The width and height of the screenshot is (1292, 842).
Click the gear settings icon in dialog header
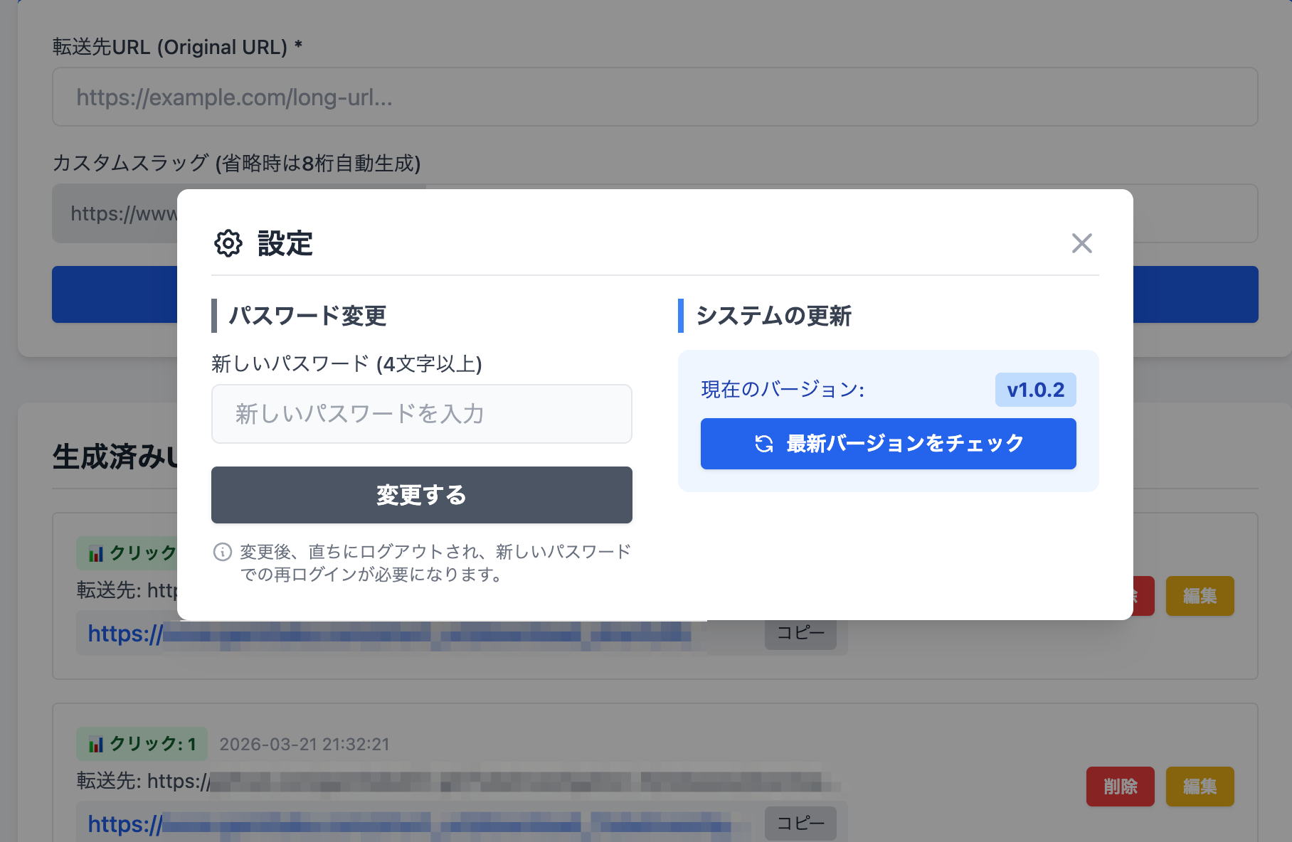point(228,244)
